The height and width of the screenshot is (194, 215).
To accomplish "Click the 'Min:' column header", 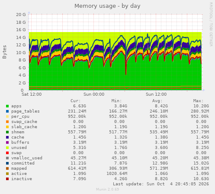I will (116, 101).
